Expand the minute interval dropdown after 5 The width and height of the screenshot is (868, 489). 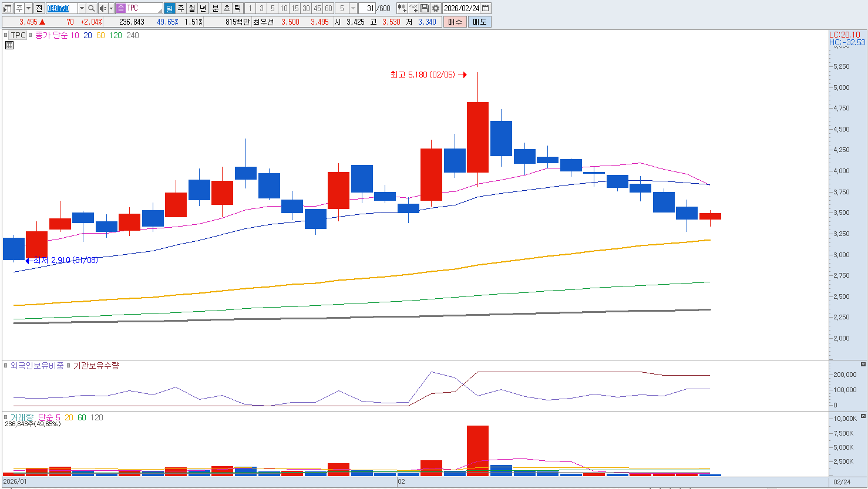pyautogui.click(x=353, y=8)
